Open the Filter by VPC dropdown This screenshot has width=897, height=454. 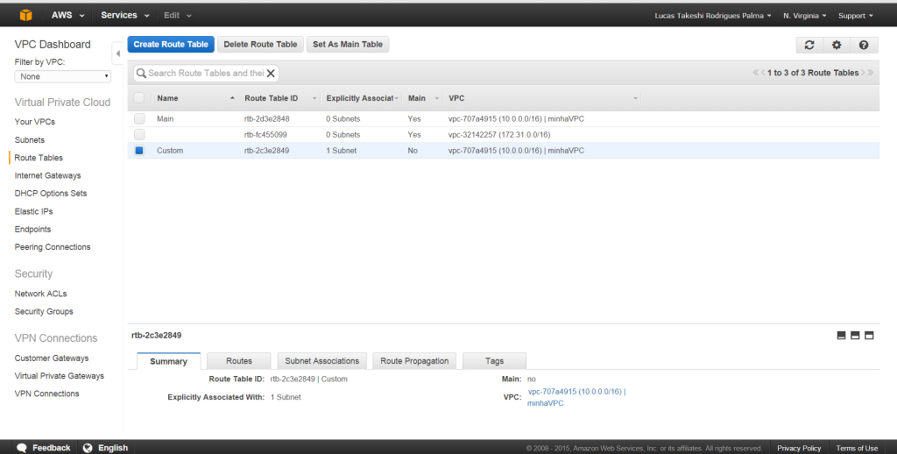62,76
